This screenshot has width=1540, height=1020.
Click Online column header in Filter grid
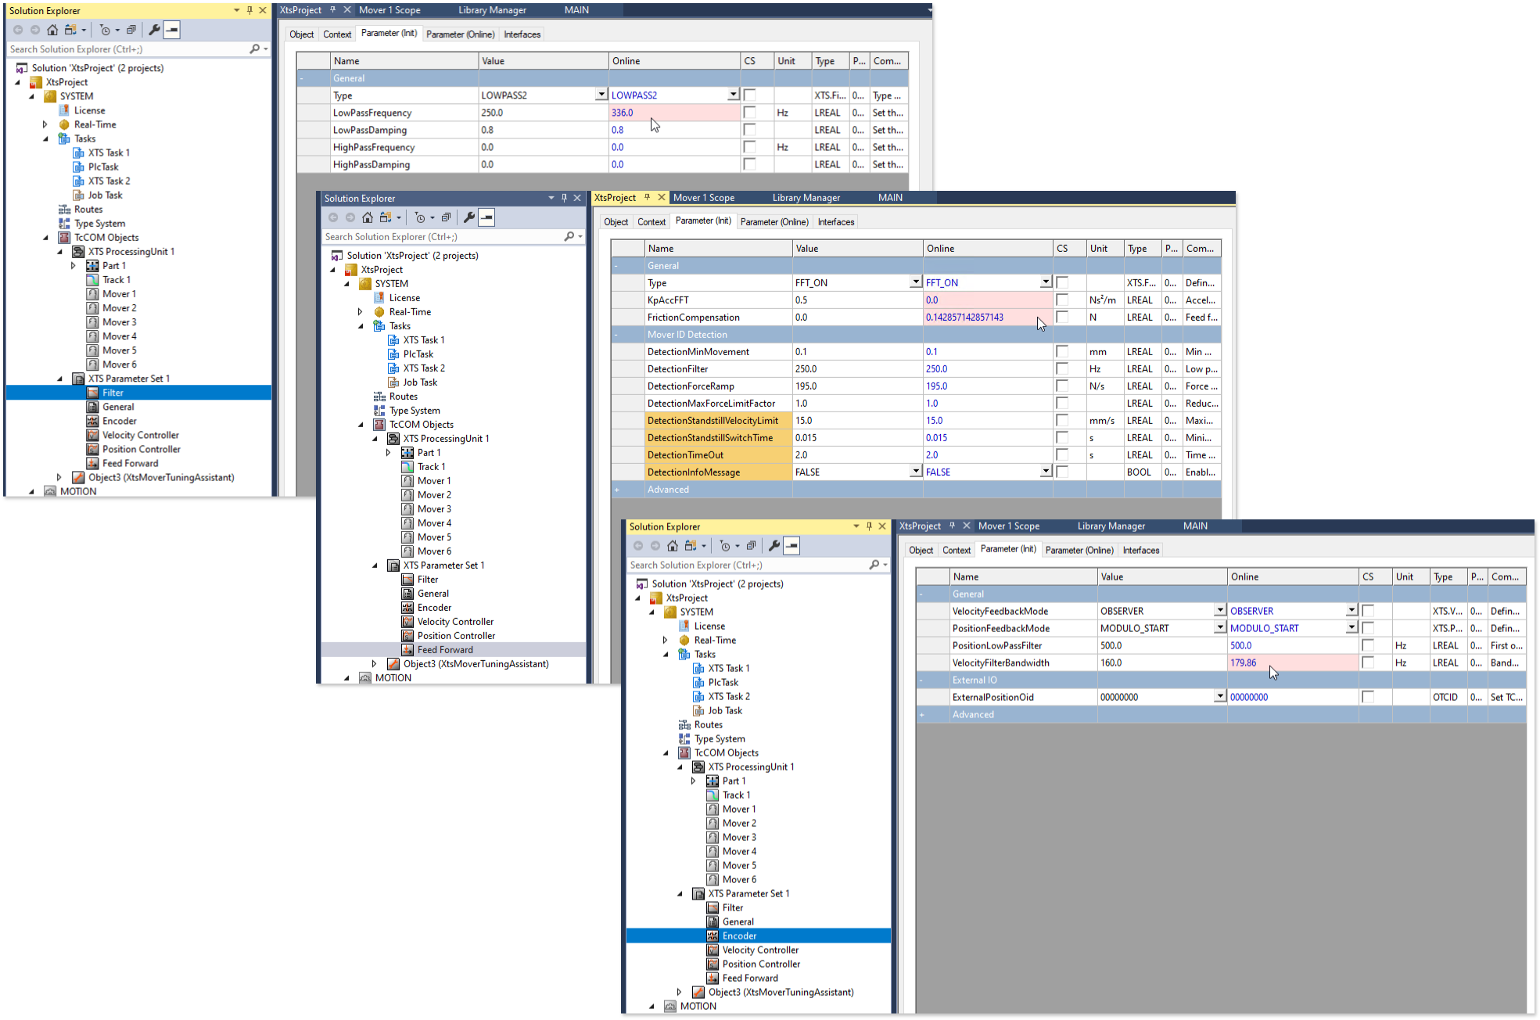coord(674,61)
